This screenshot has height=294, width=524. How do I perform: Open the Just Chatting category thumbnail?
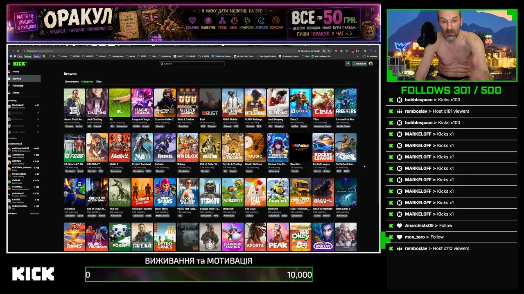click(97, 102)
